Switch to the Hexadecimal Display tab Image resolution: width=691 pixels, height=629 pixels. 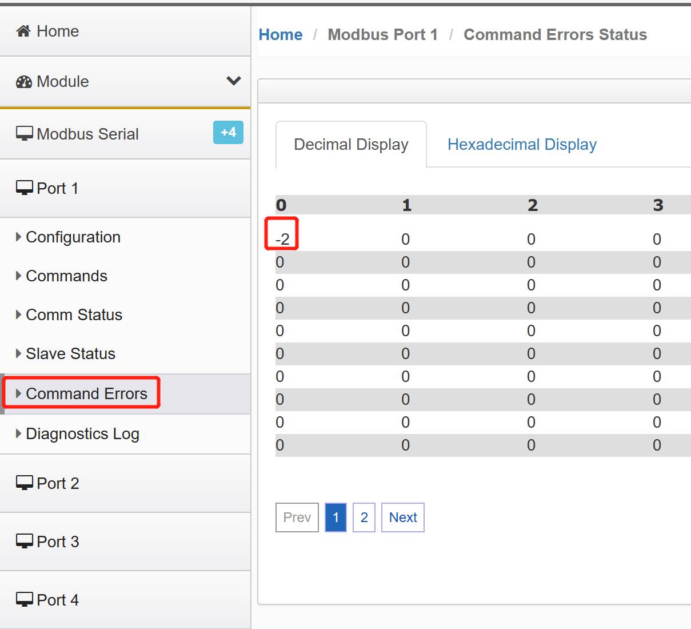point(522,144)
